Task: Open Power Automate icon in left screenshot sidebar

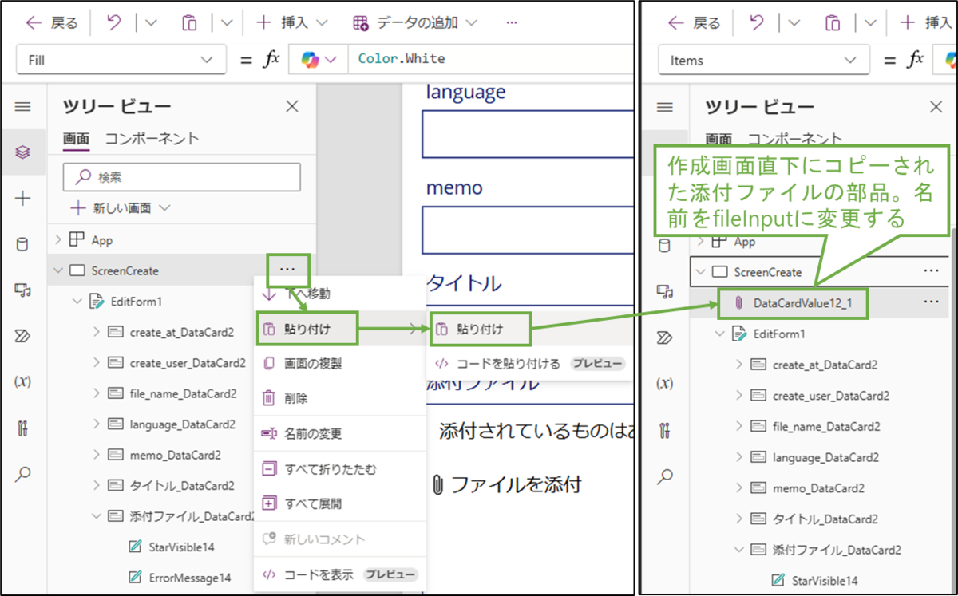Action: [x=23, y=336]
